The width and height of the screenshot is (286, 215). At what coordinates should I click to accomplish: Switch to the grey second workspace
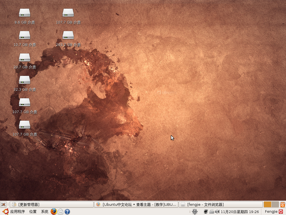275,204
